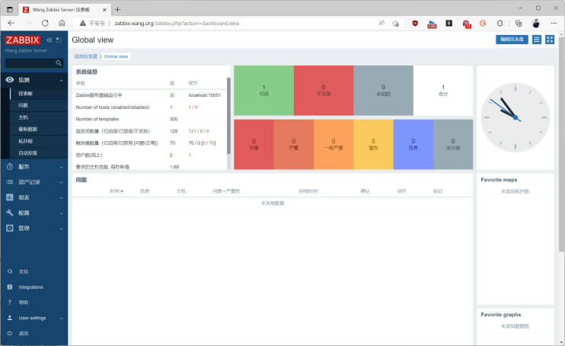This screenshot has width=565, height=346.
Task: Open Problems (问题) submenu item
Action: coord(23,105)
